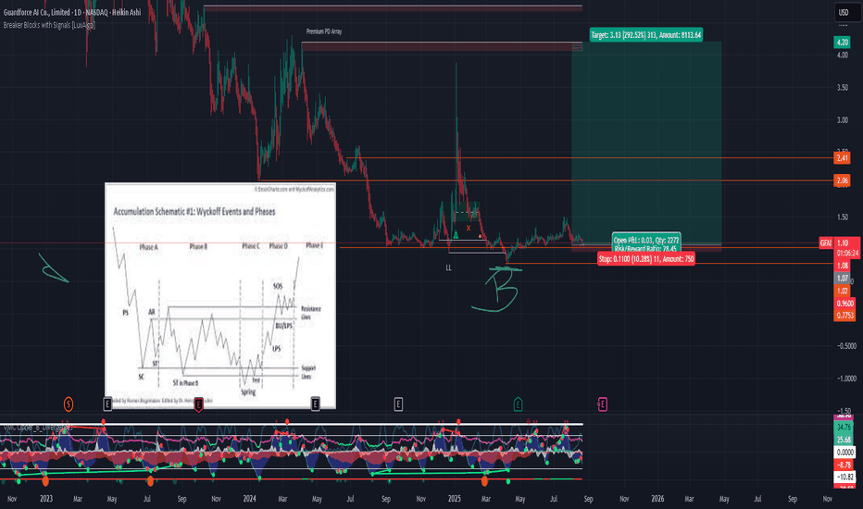Select the VMC Cipher_B_Divergences indicator label
The height and width of the screenshot is (509, 863).
37,427
